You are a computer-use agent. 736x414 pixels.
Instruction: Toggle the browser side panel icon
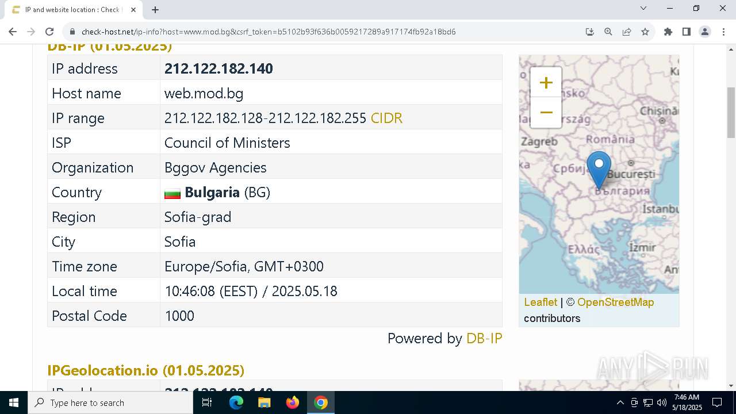pyautogui.click(x=687, y=32)
